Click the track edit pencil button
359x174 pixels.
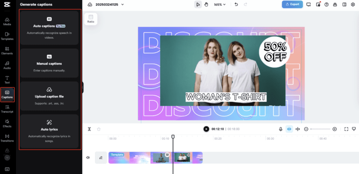click(x=101, y=158)
